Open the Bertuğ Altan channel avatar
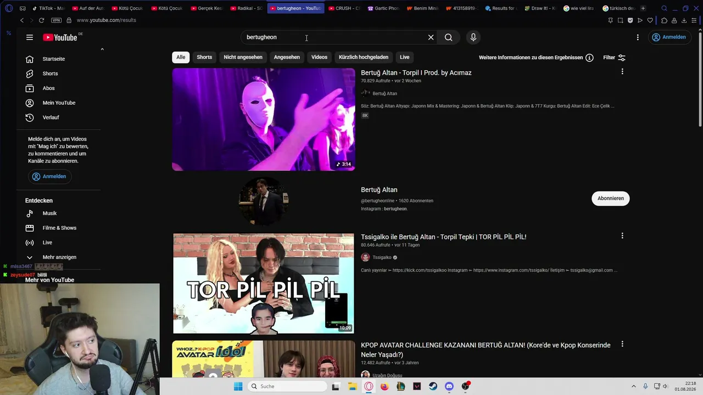This screenshot has width=703, height=395. pyautogui.click(x=264, y=201)
